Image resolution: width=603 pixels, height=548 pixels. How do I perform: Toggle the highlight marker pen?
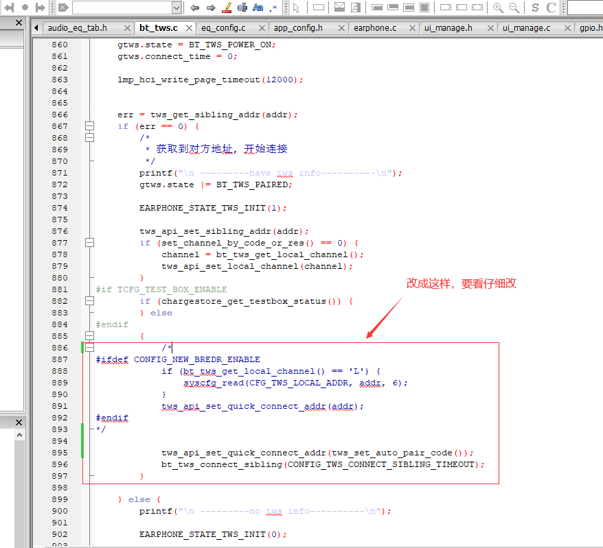227,8
